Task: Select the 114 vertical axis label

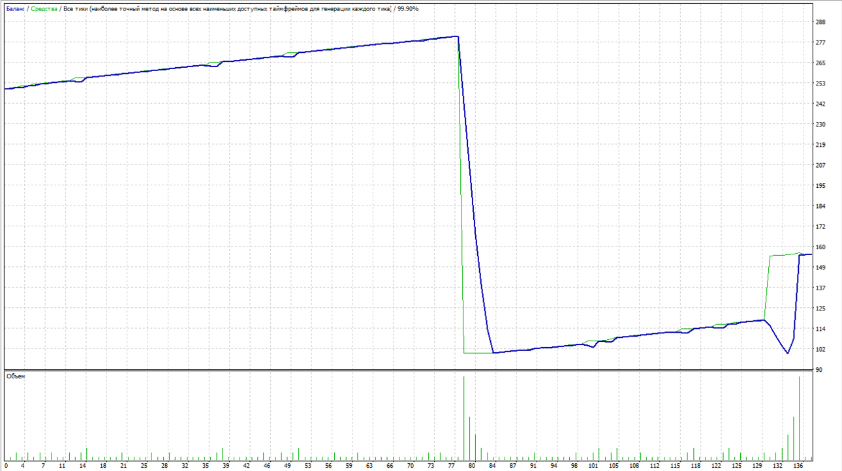Action: [820, 329]
